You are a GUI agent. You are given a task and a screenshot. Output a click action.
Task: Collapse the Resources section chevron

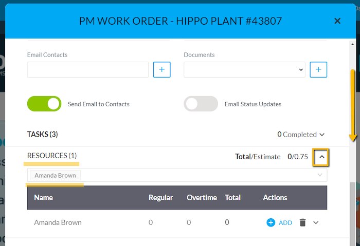(322, 157)
